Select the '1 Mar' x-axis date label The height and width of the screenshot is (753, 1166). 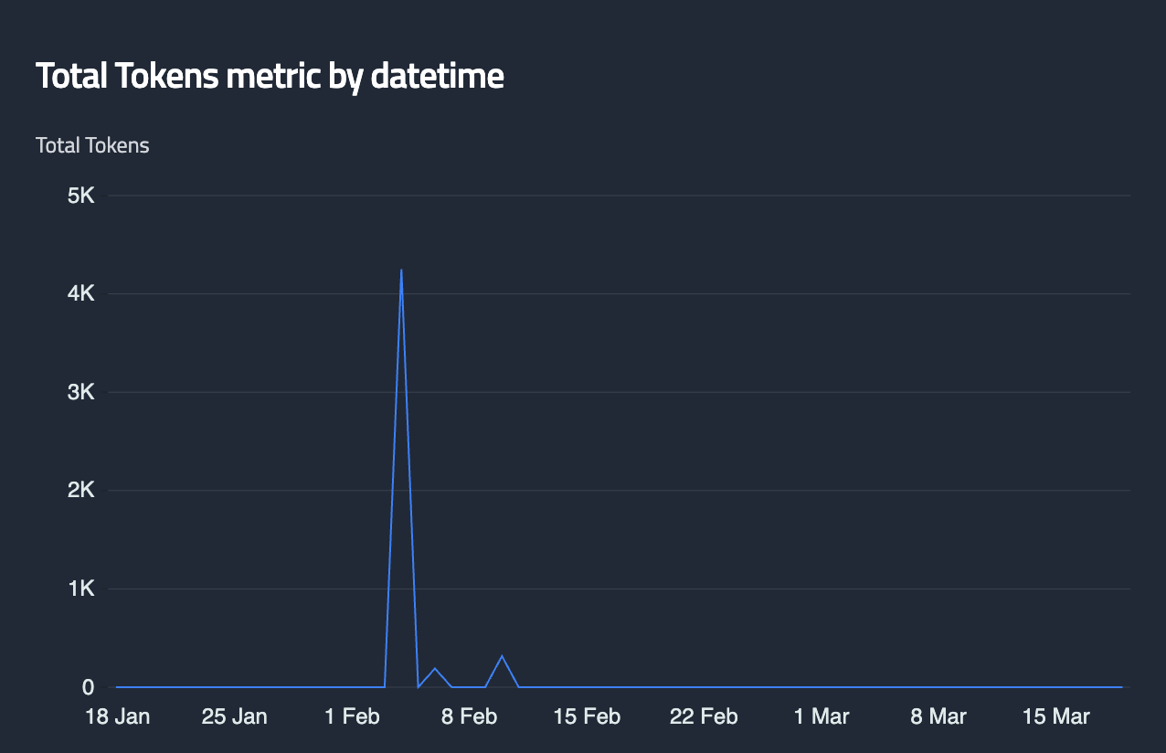pos(821,716)
